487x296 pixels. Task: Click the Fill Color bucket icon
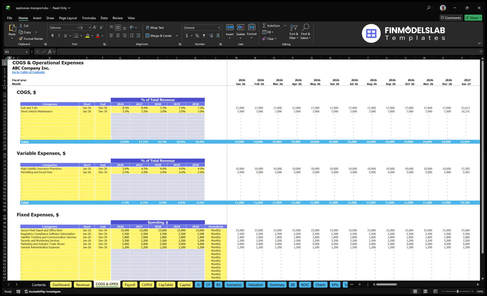87,36
